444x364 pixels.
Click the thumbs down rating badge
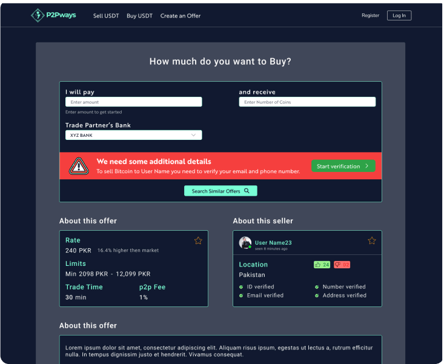click(342, 265)
